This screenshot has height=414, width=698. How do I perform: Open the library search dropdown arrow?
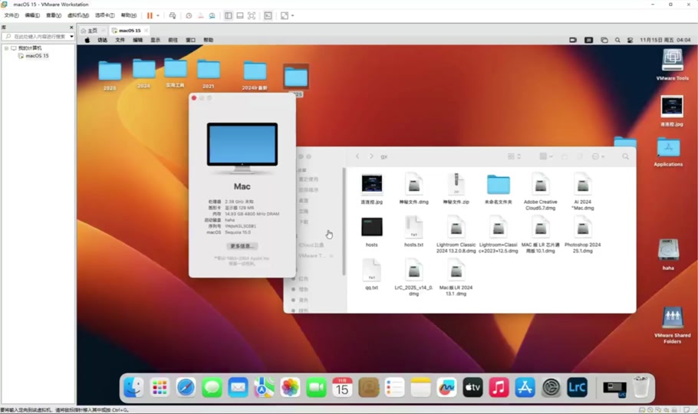[71, 37]
